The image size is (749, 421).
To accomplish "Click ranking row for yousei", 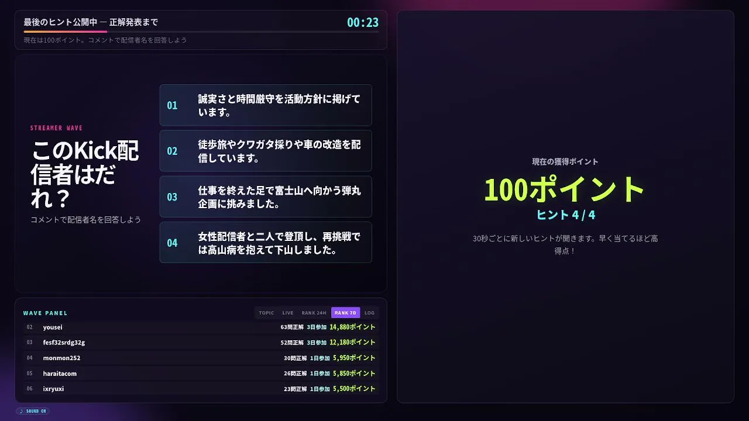I will (201, 327).
